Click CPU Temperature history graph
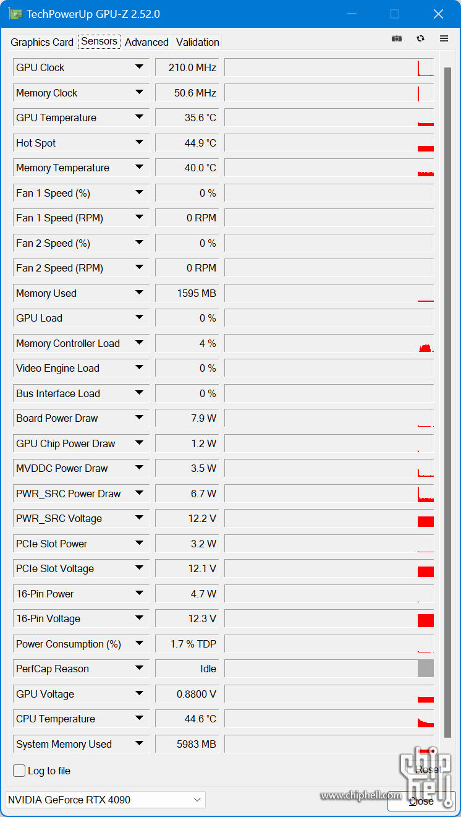 click(x=329, y=719)
